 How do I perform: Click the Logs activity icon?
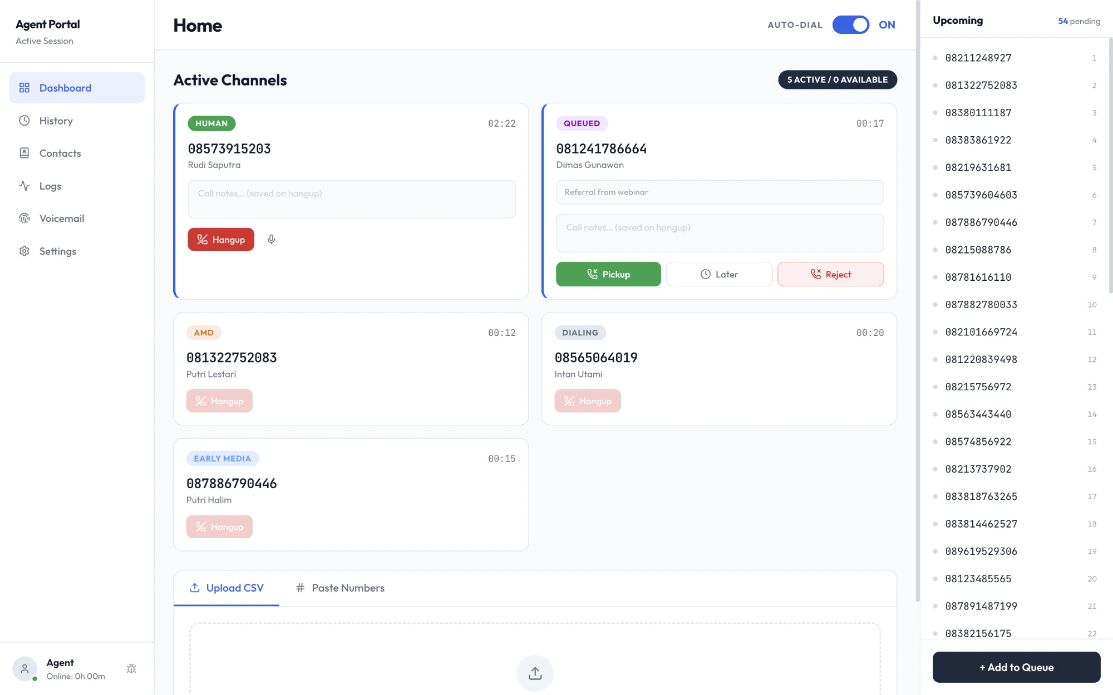pyautogui.click(x=24, y=186)
